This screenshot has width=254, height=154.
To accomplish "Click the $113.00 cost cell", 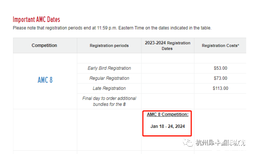I will click(x=220, y=88).
